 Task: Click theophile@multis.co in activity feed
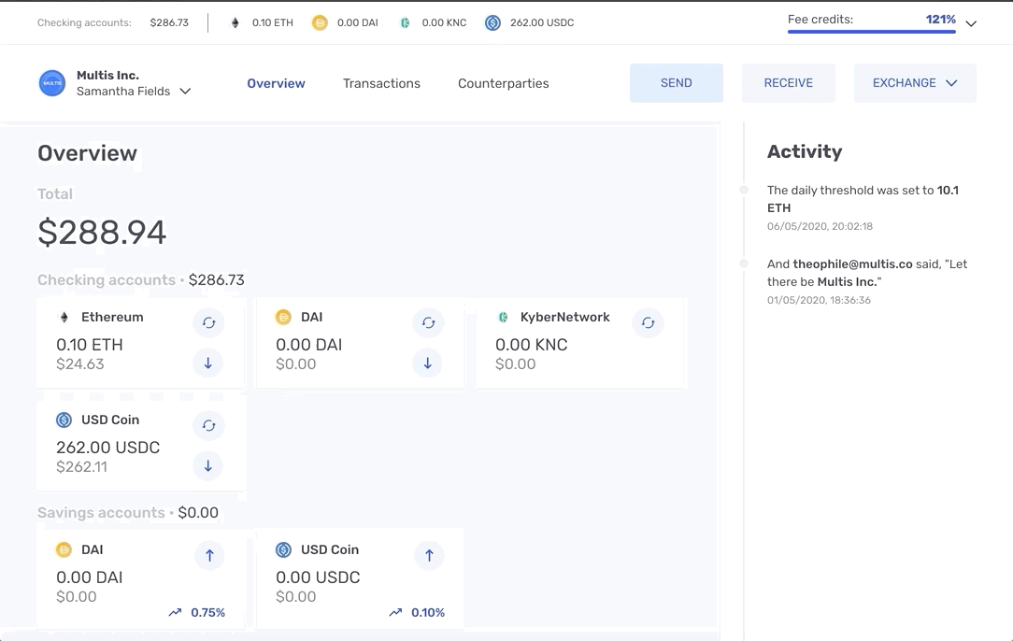click(853, 264)
